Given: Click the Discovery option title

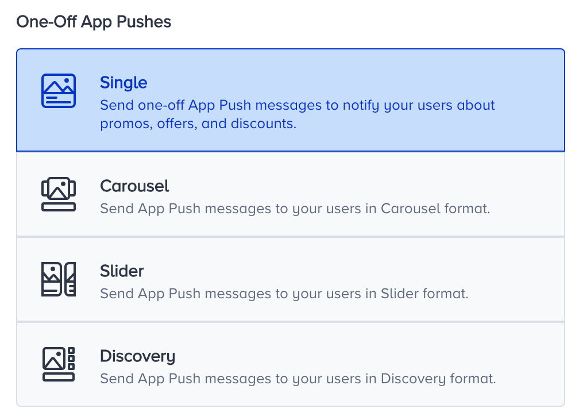Looking at the screenshot, I should tap(137, 356).
